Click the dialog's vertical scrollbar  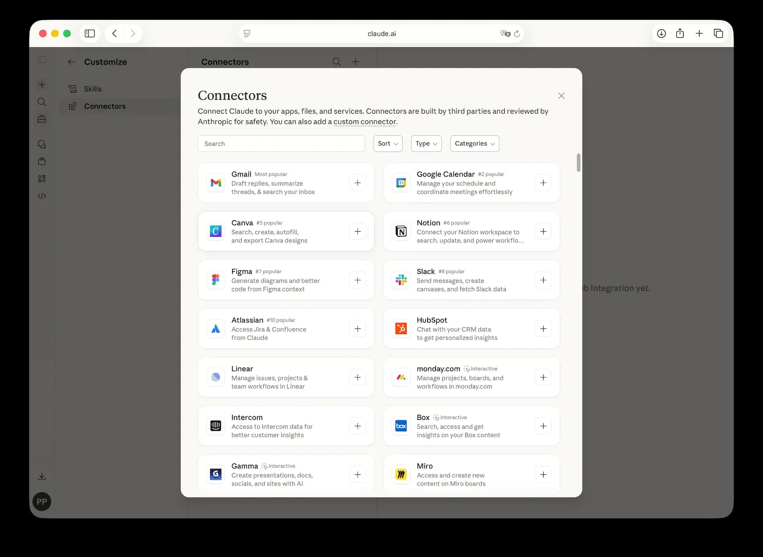click(579, 162)
